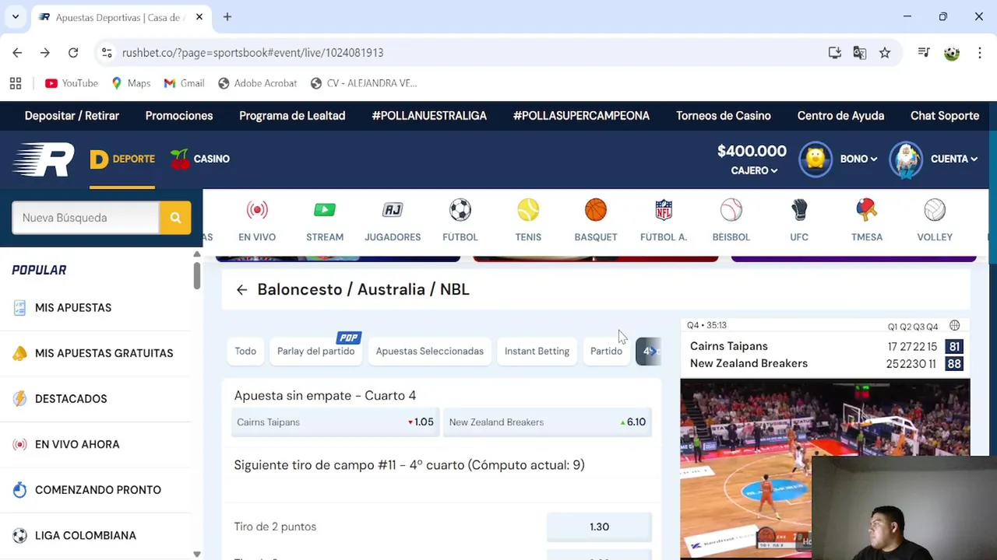
Task: Open Chat Soporte link
Action: tap(945, 116)
